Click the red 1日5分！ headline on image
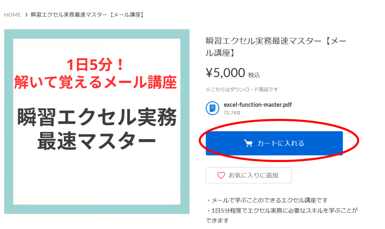385x229 pixels. [95, 65]
